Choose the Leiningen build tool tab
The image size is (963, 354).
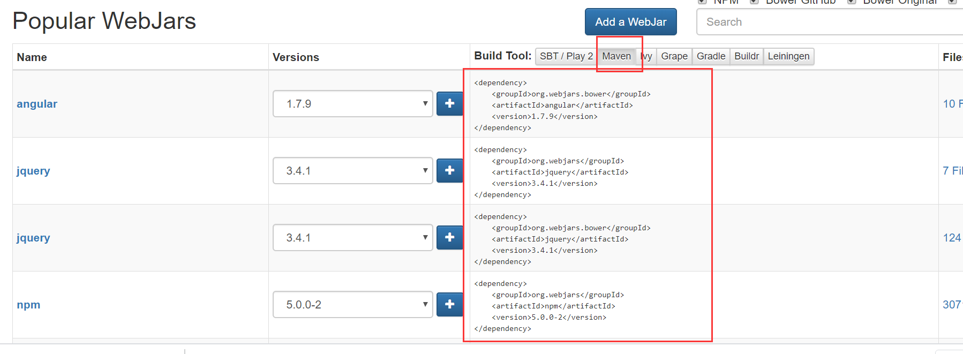click(788, 56)
